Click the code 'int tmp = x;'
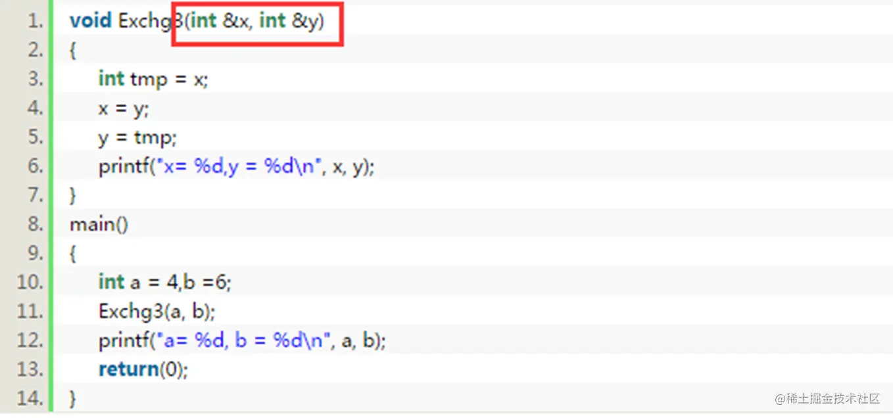Image resolution: width=893 pixels, height=418 pixels. 154,79
